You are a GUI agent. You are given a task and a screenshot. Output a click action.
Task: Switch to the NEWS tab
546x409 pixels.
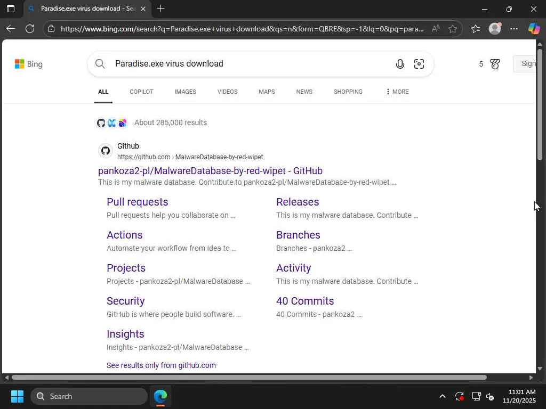pos(304,92)
